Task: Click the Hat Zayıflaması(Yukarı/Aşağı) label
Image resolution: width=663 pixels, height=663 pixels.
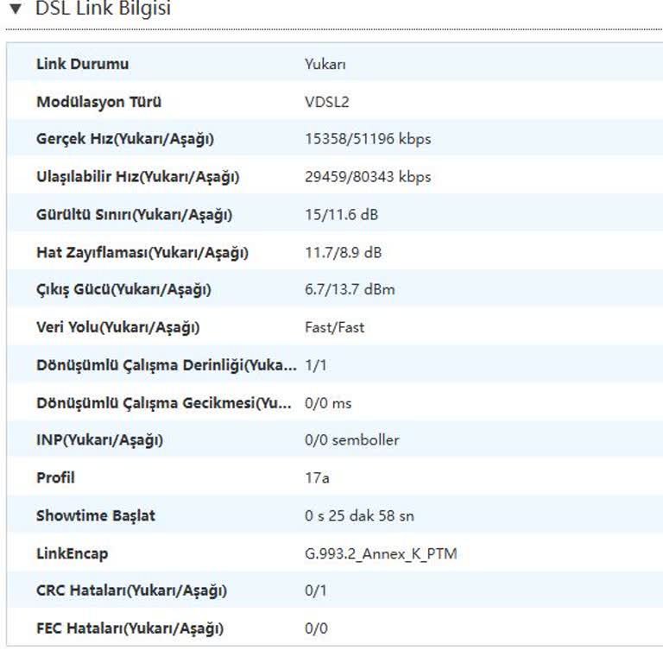Action: coord(142,253)
